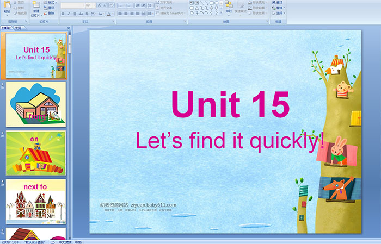Image resolution: width=381 pixels, height=244 pixels.
Task: Toggle text shadow
Action: tap(87, 14)
